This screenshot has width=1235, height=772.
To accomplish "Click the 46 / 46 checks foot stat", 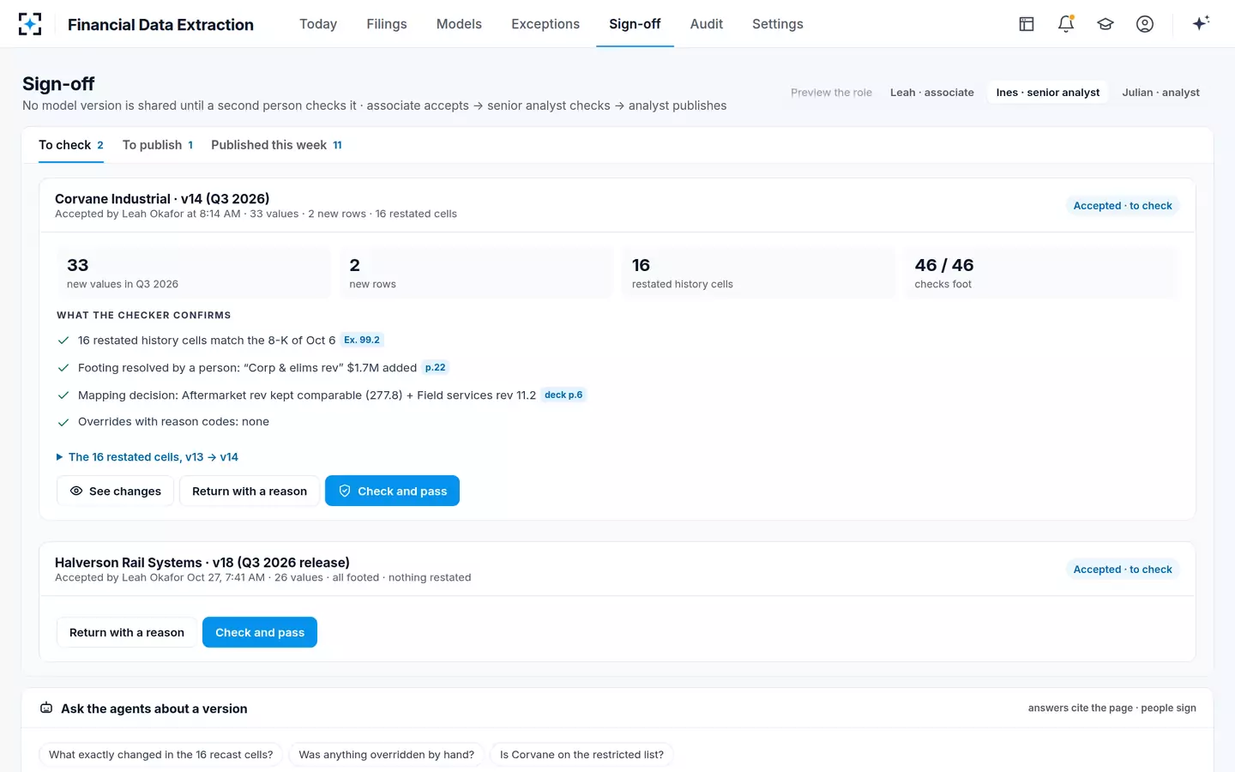I will pos(1041,274).
